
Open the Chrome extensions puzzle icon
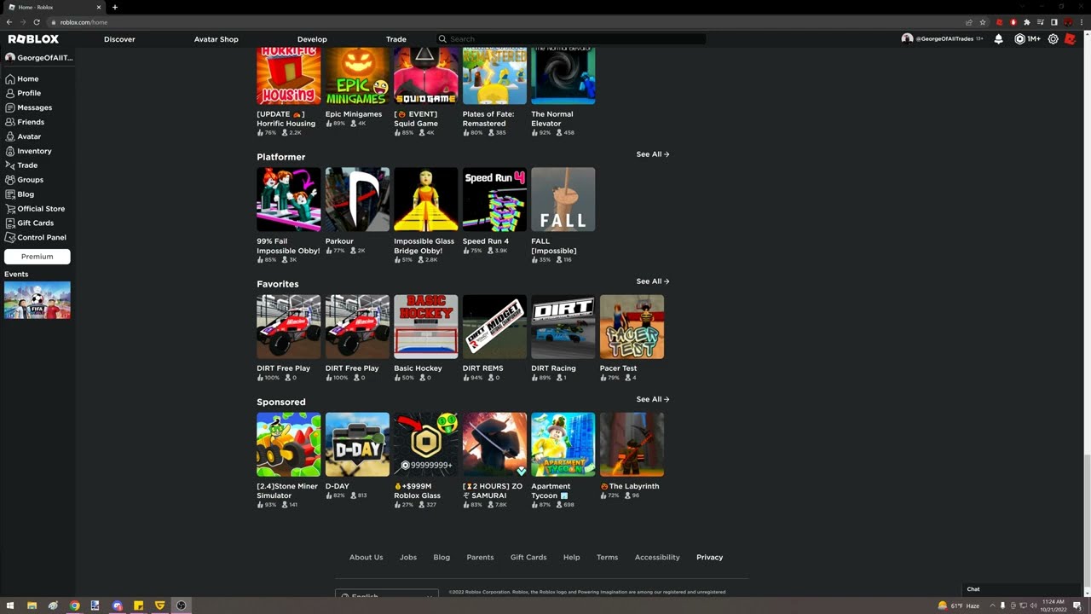pyautogui.click(x=1026, y=22)
